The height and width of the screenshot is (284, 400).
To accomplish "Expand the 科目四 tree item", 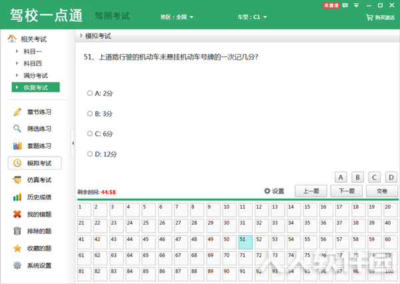I will [x=17, y=63].
